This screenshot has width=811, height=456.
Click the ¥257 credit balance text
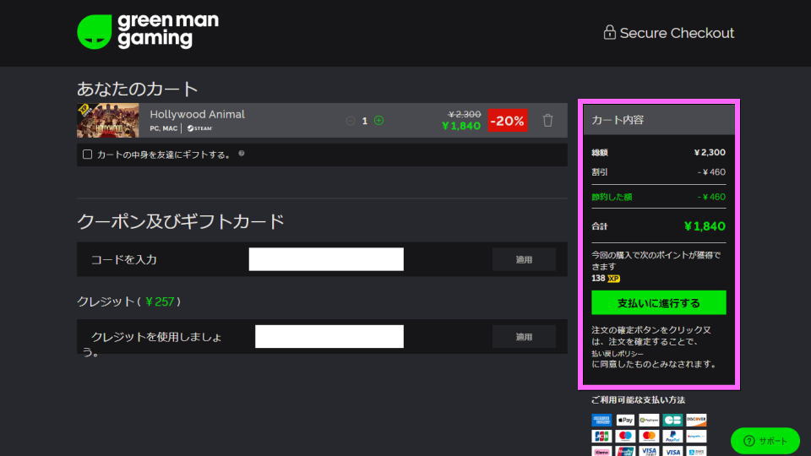(x=160, y=301)
